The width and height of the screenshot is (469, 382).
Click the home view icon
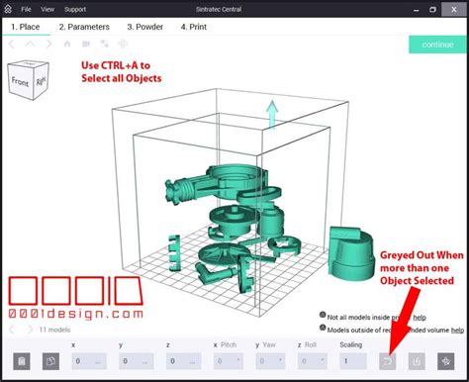[x=67, y=44]
